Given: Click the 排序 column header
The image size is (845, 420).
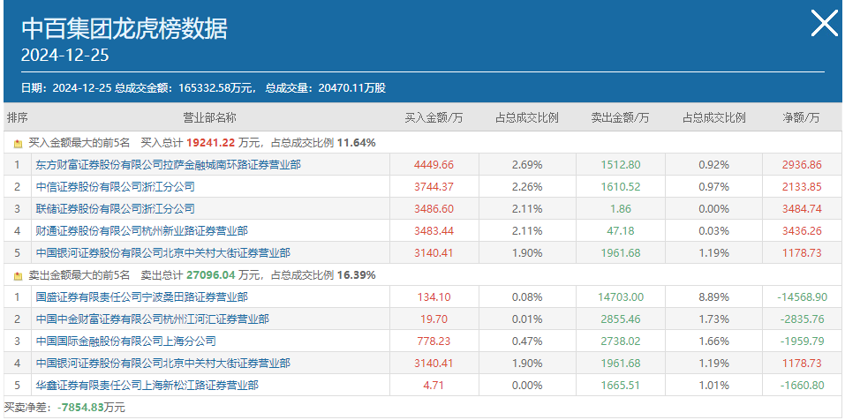Looking at the screenshot, I should pos(18,118).
